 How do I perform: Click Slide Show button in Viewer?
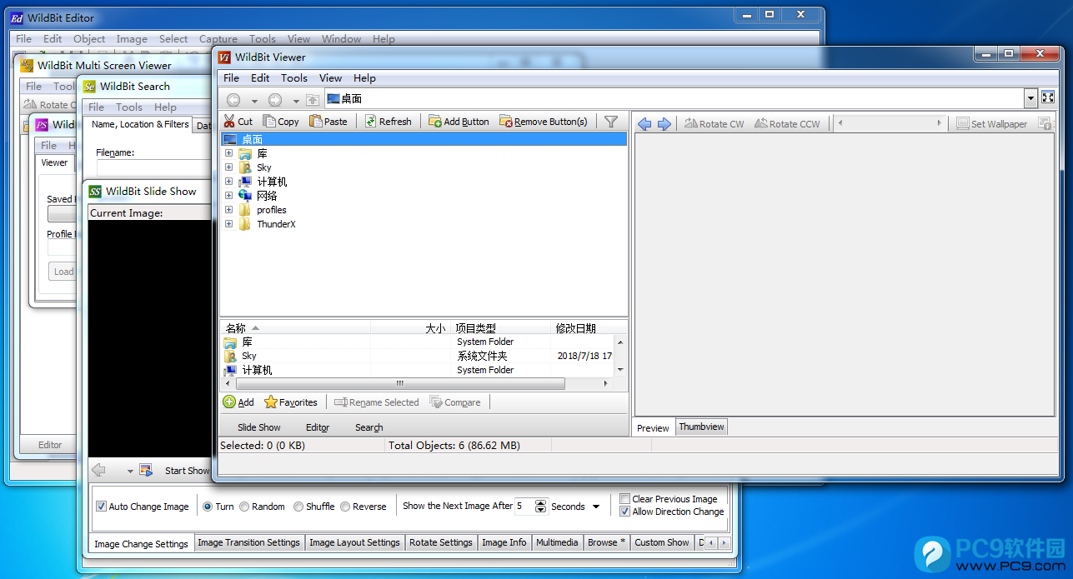[258, 427]
